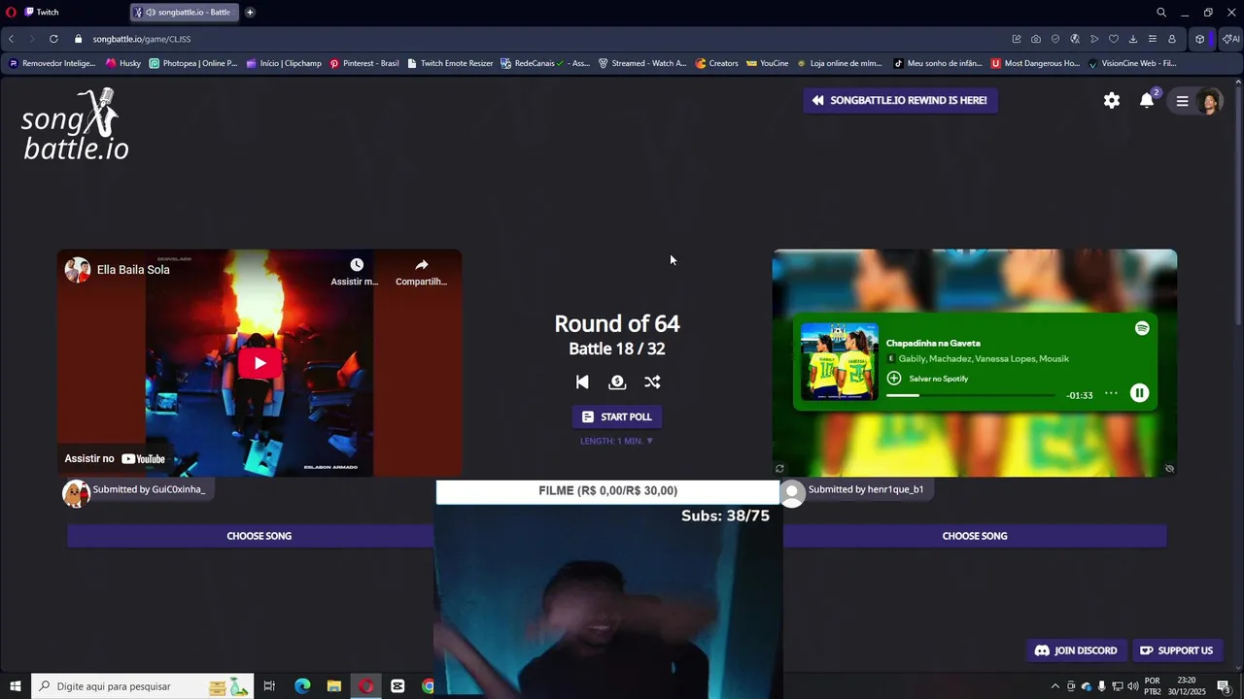Open Husky bookmark
1244x699 pixels.
point(123,63)
